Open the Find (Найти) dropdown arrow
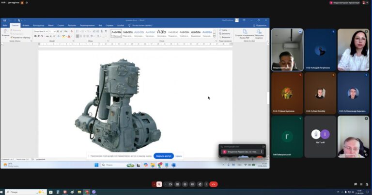 [229, 30]
